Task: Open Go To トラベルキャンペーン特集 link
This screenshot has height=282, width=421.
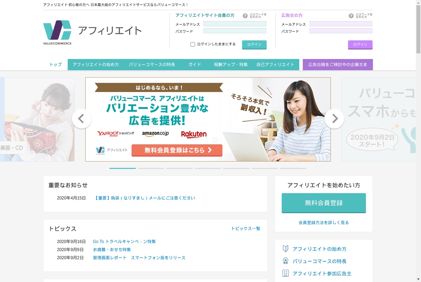Action: pos(124,242)
